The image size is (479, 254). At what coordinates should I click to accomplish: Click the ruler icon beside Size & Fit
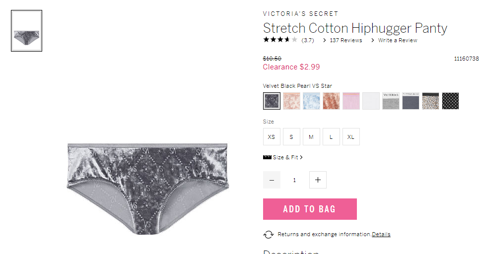(267, 157)
